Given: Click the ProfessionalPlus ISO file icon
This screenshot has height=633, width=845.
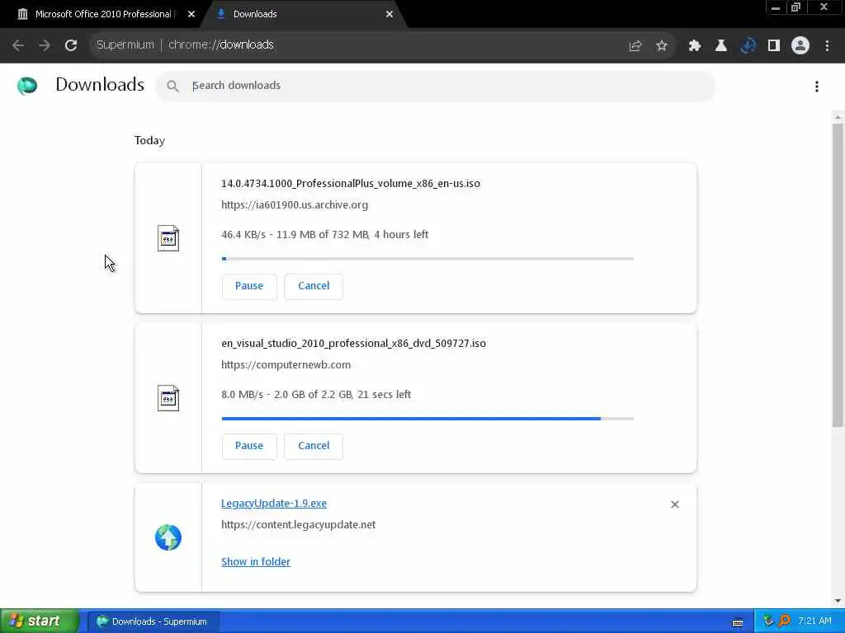Looking at the screenshot, I should pos(168,238).
